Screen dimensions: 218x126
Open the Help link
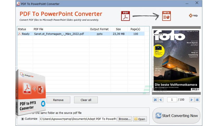pos(193,16)
